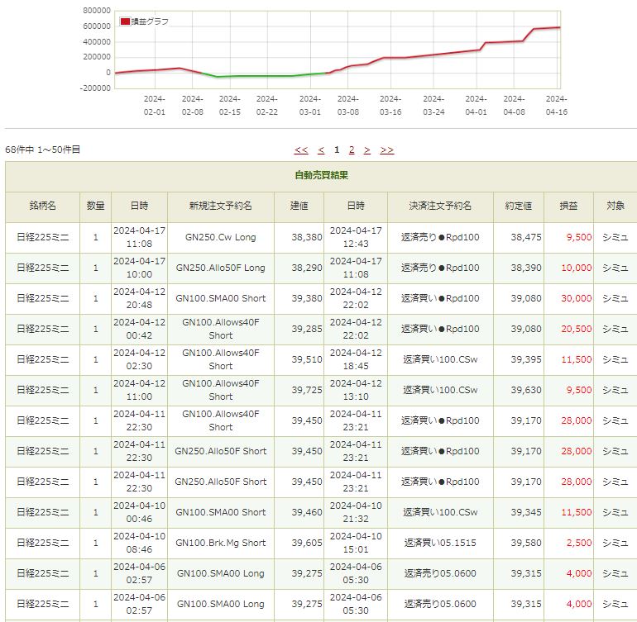Screen dimensions: 637x622
Task: Click exit date 2024-04-12 18:45
Action: click(x=356, y=359)
